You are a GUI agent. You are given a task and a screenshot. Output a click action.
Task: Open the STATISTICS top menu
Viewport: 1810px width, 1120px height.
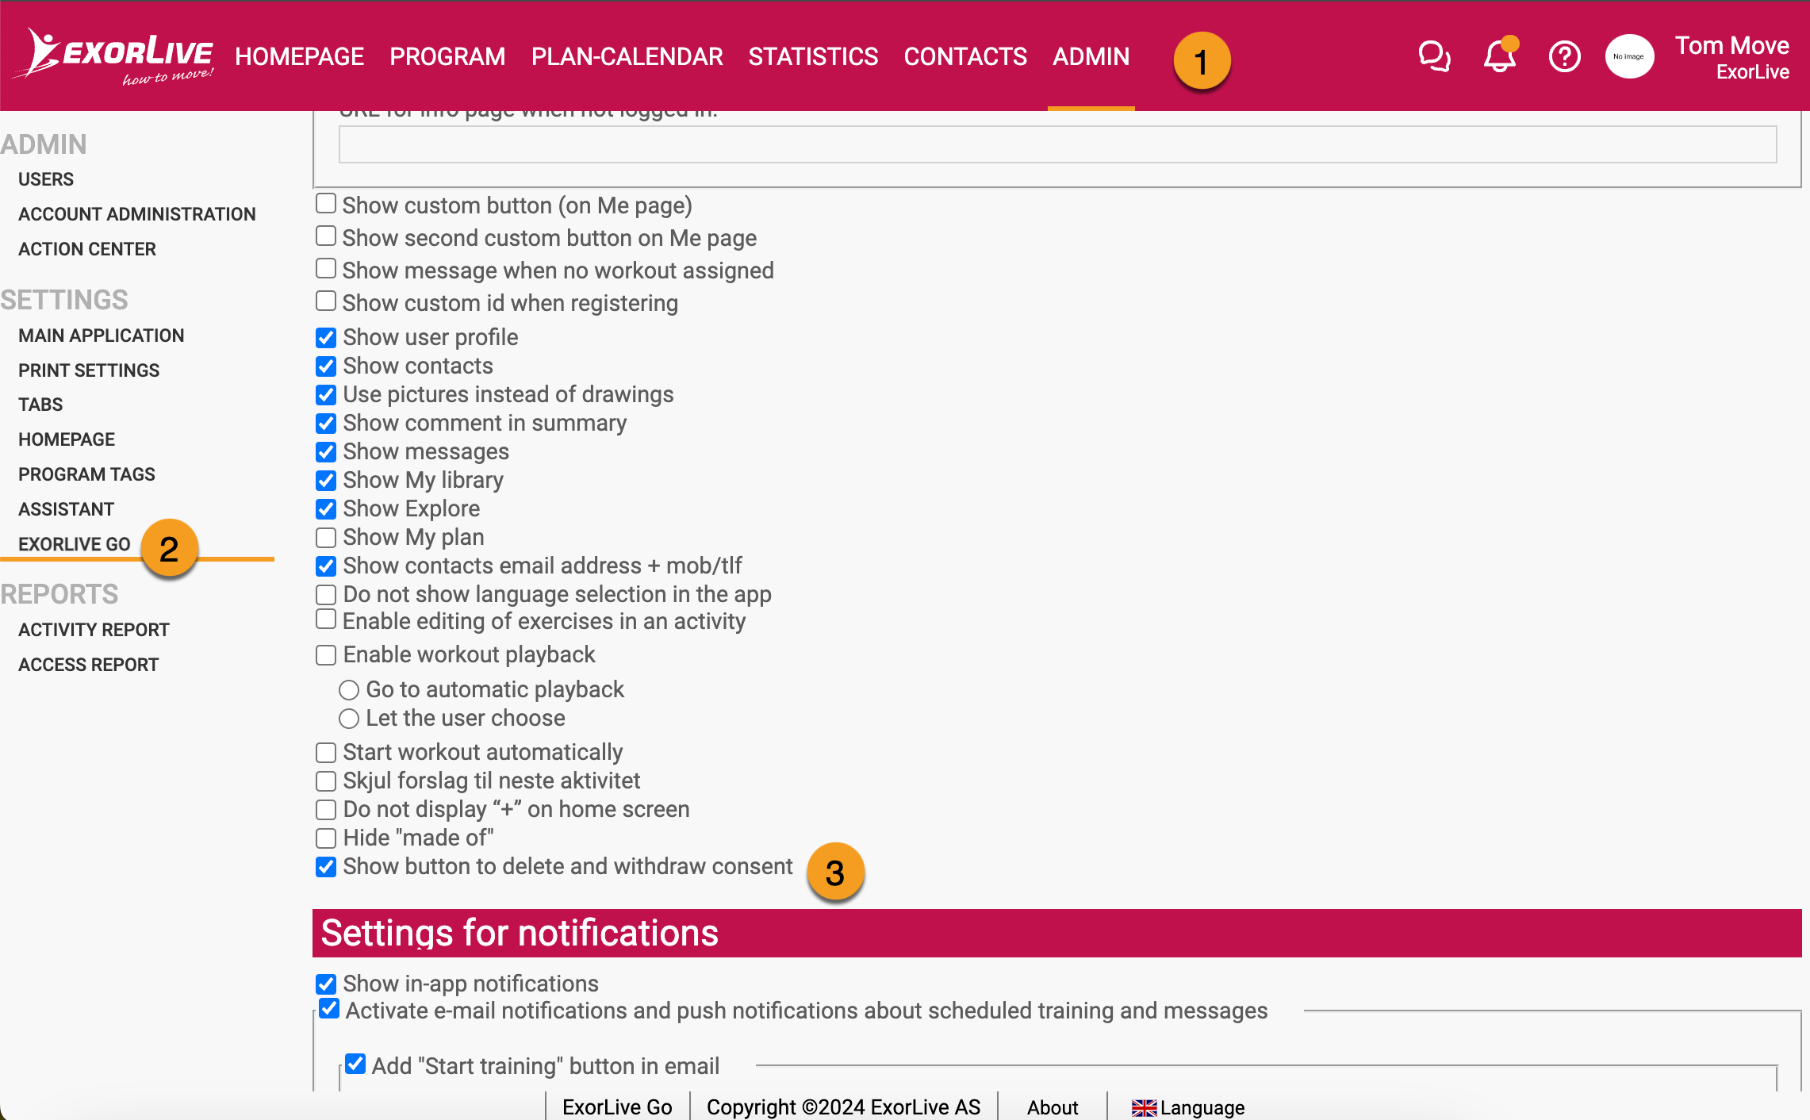[x=813, y=57]
